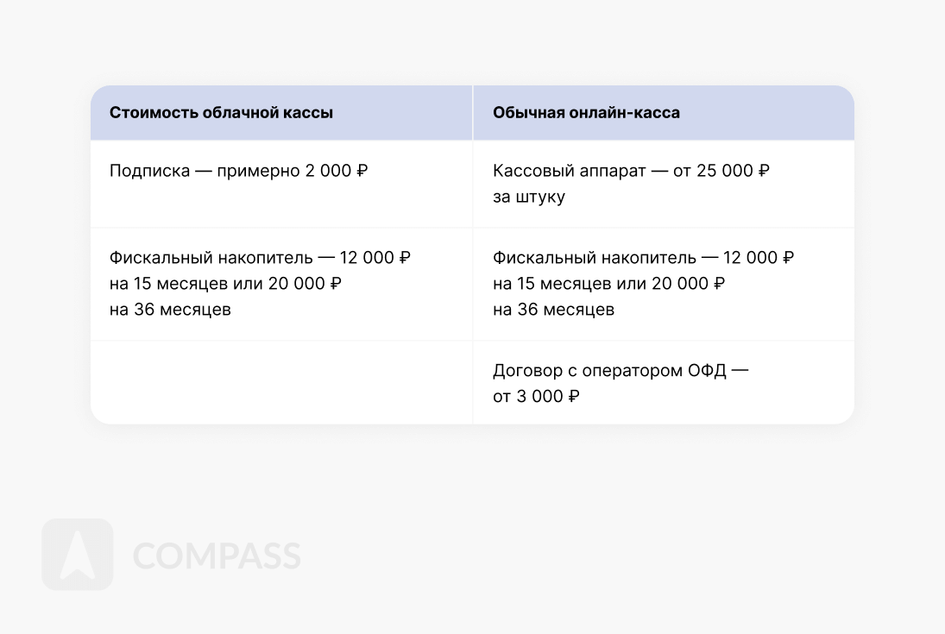Click the 'от 3 000 ₽' price line
This screenshot has width=945, height=634.
pos(536,397)
